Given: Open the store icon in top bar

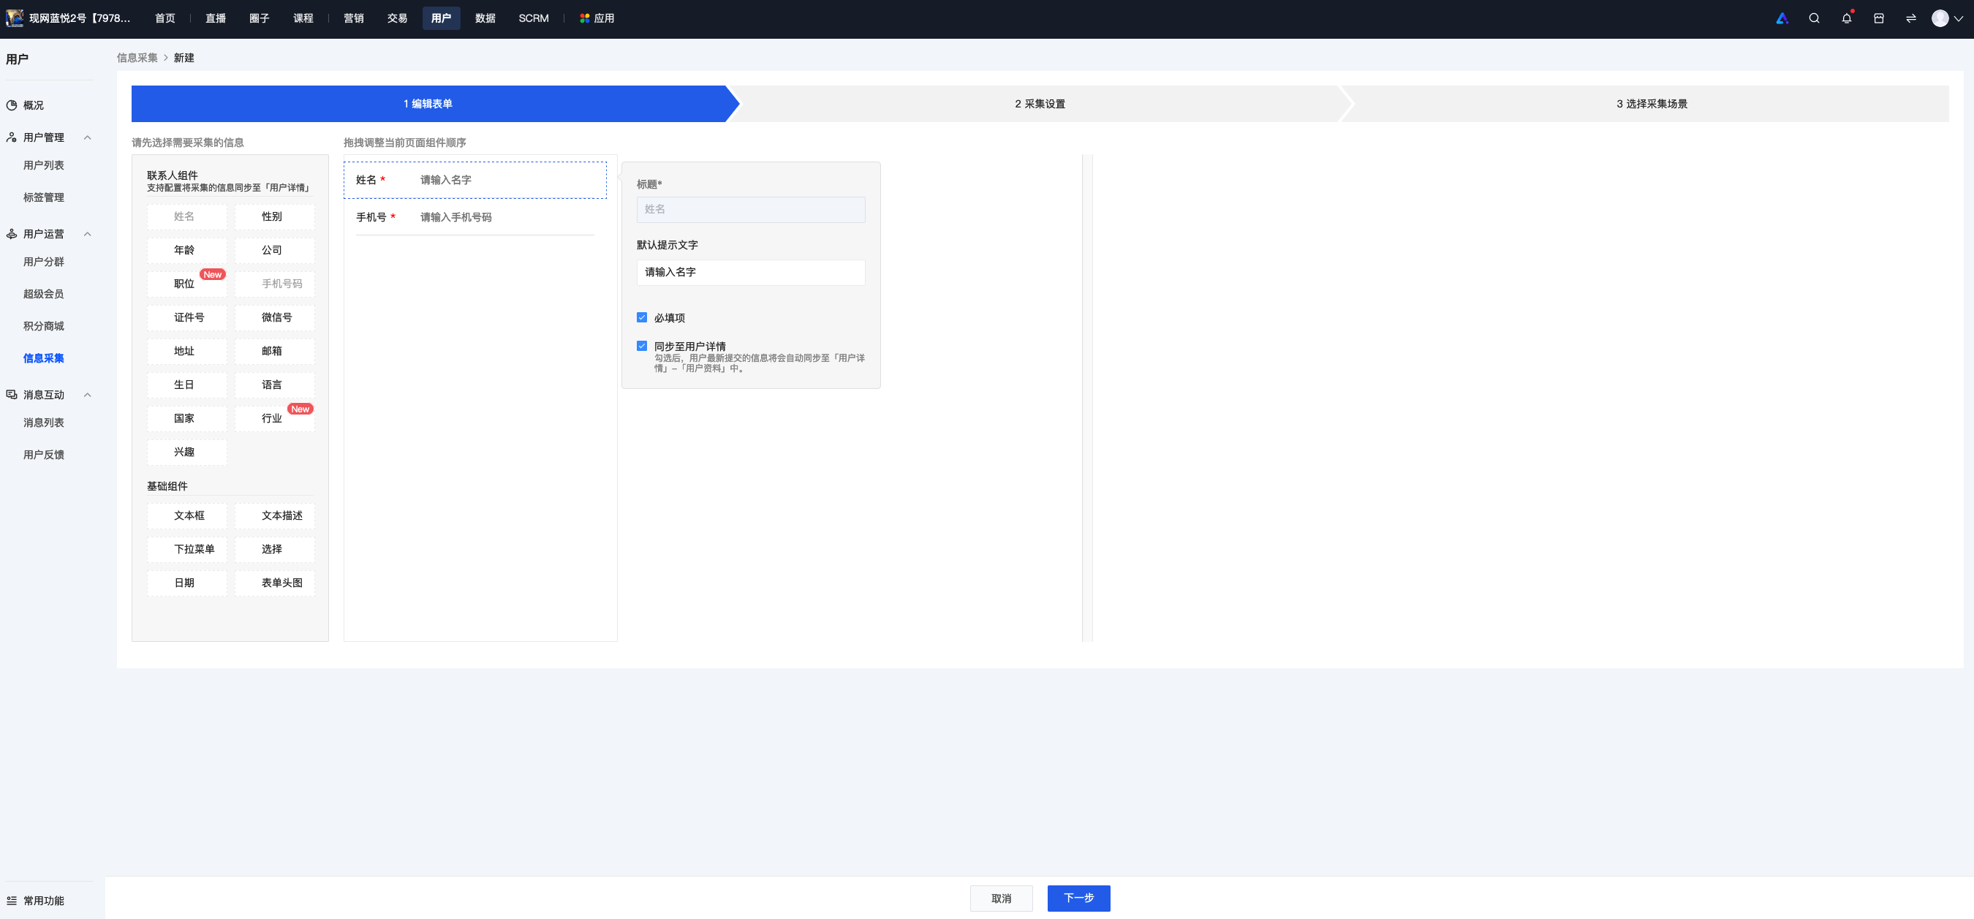Looking at the screenshot, I should 1879,18.
